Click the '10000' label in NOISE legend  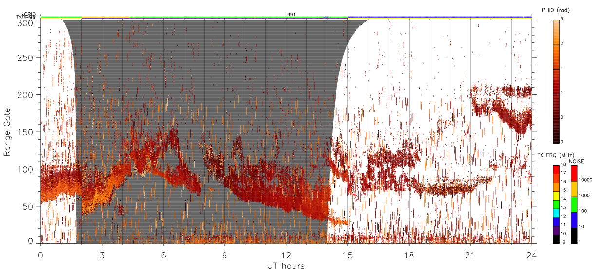click(x=585, y=180)
